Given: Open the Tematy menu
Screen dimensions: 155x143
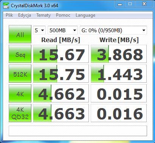Looking at the screenshot, I should tap(43, 15).
